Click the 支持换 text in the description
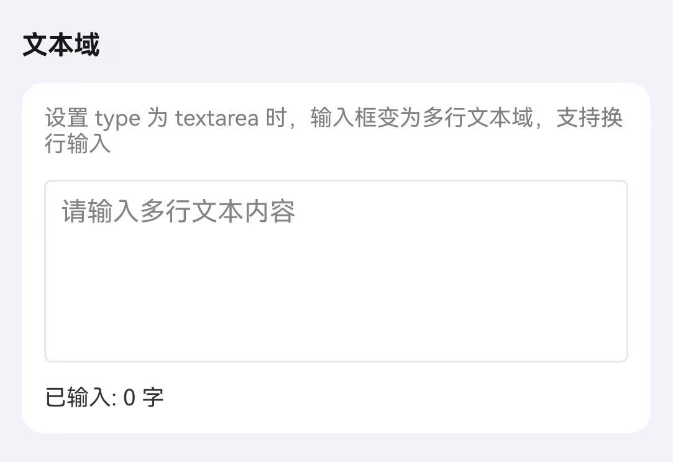The image size is (673, 462). click(589, 118)
